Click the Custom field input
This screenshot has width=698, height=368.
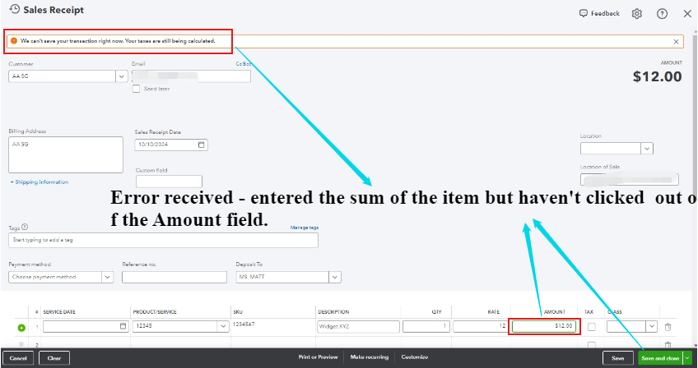pyautogui.click(x=169, y=182)
